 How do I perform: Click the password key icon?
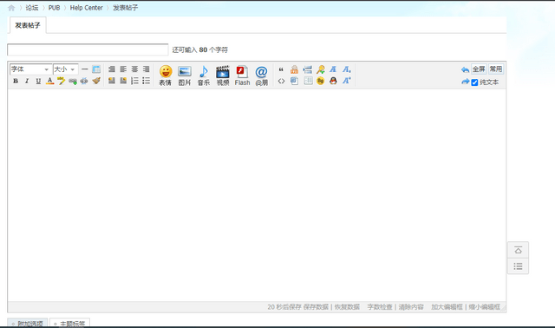(321, 69)
